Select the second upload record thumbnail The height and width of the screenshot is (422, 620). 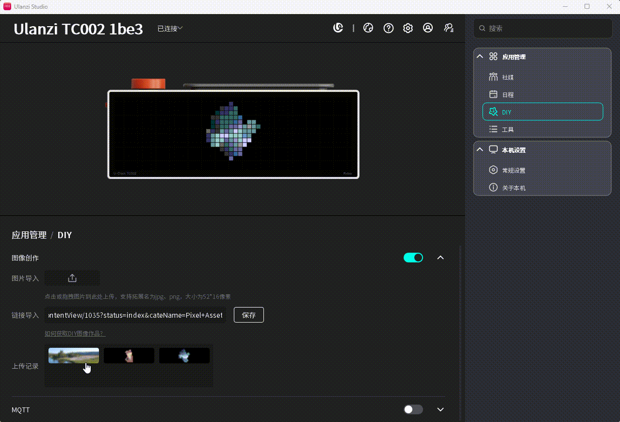(129, 356)
